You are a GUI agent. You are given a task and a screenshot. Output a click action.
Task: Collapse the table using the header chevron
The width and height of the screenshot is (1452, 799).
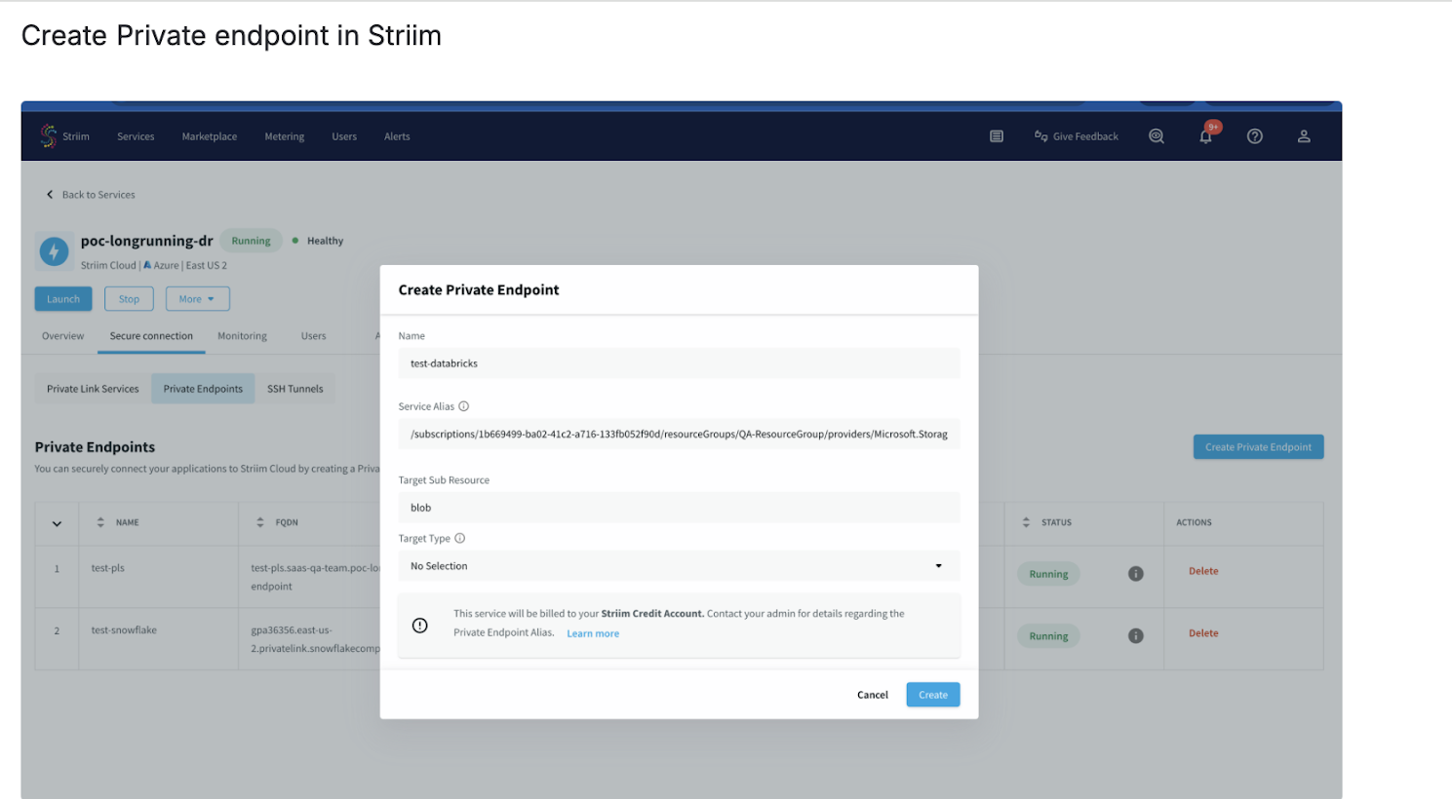pyautogui.click(x=56, y=523)
